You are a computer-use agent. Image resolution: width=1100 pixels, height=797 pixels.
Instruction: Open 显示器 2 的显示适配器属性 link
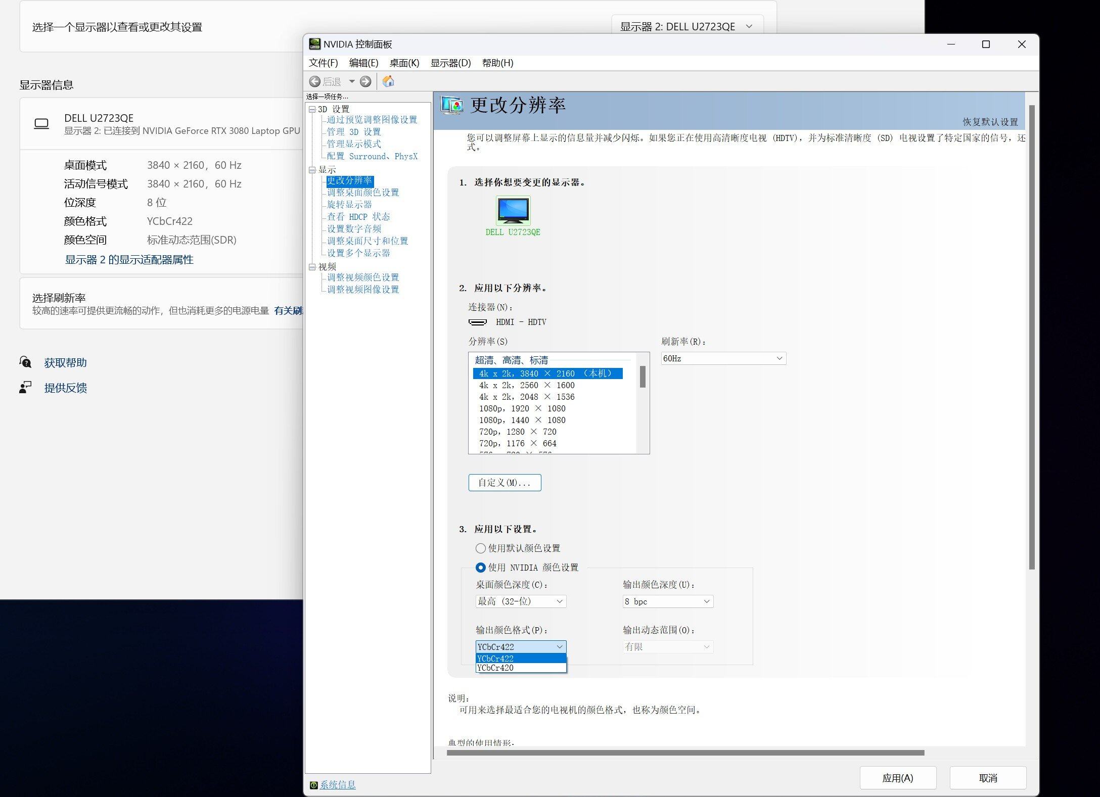point(129,259)
